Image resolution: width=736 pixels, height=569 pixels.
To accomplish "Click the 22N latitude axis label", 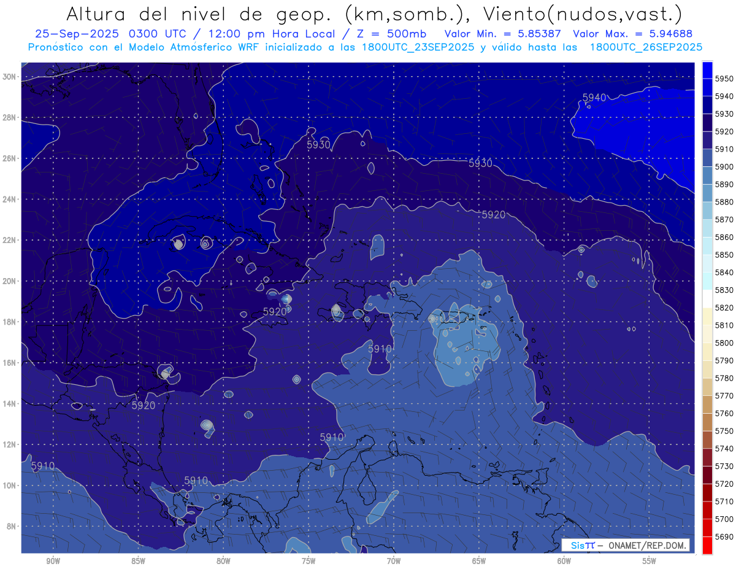I will (x=9, y=240).
